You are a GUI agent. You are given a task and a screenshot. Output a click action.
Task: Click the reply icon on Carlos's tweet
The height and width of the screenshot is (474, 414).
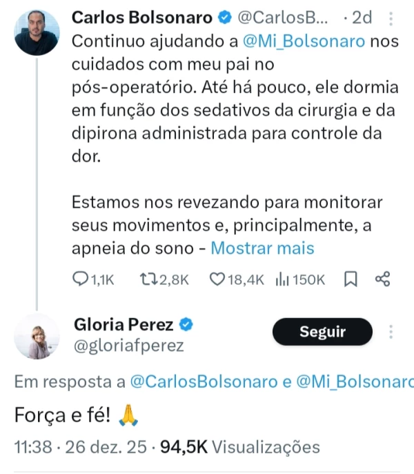click(x=81, y=279)
